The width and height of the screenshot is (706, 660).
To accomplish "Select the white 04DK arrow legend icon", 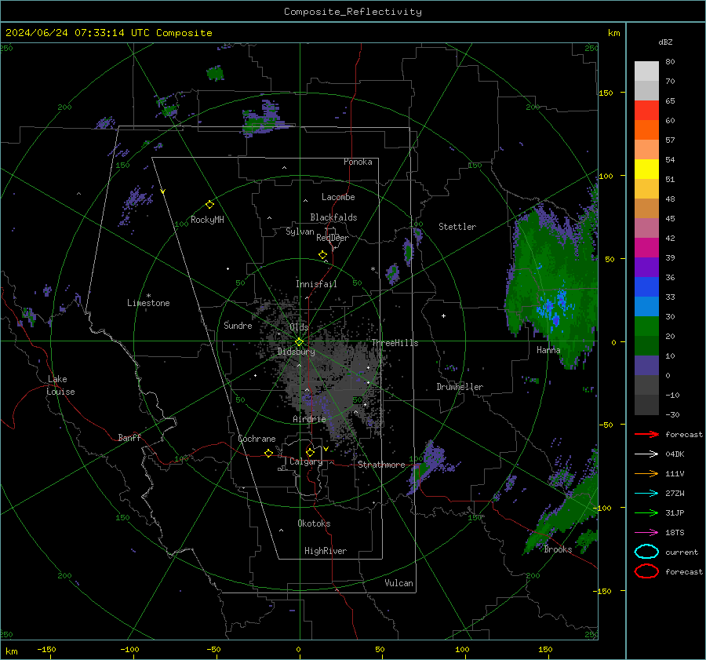I will (646, 454).
